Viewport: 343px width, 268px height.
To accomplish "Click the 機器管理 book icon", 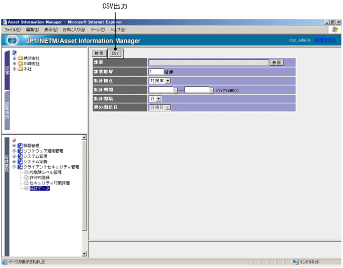I will coord(20,145).
